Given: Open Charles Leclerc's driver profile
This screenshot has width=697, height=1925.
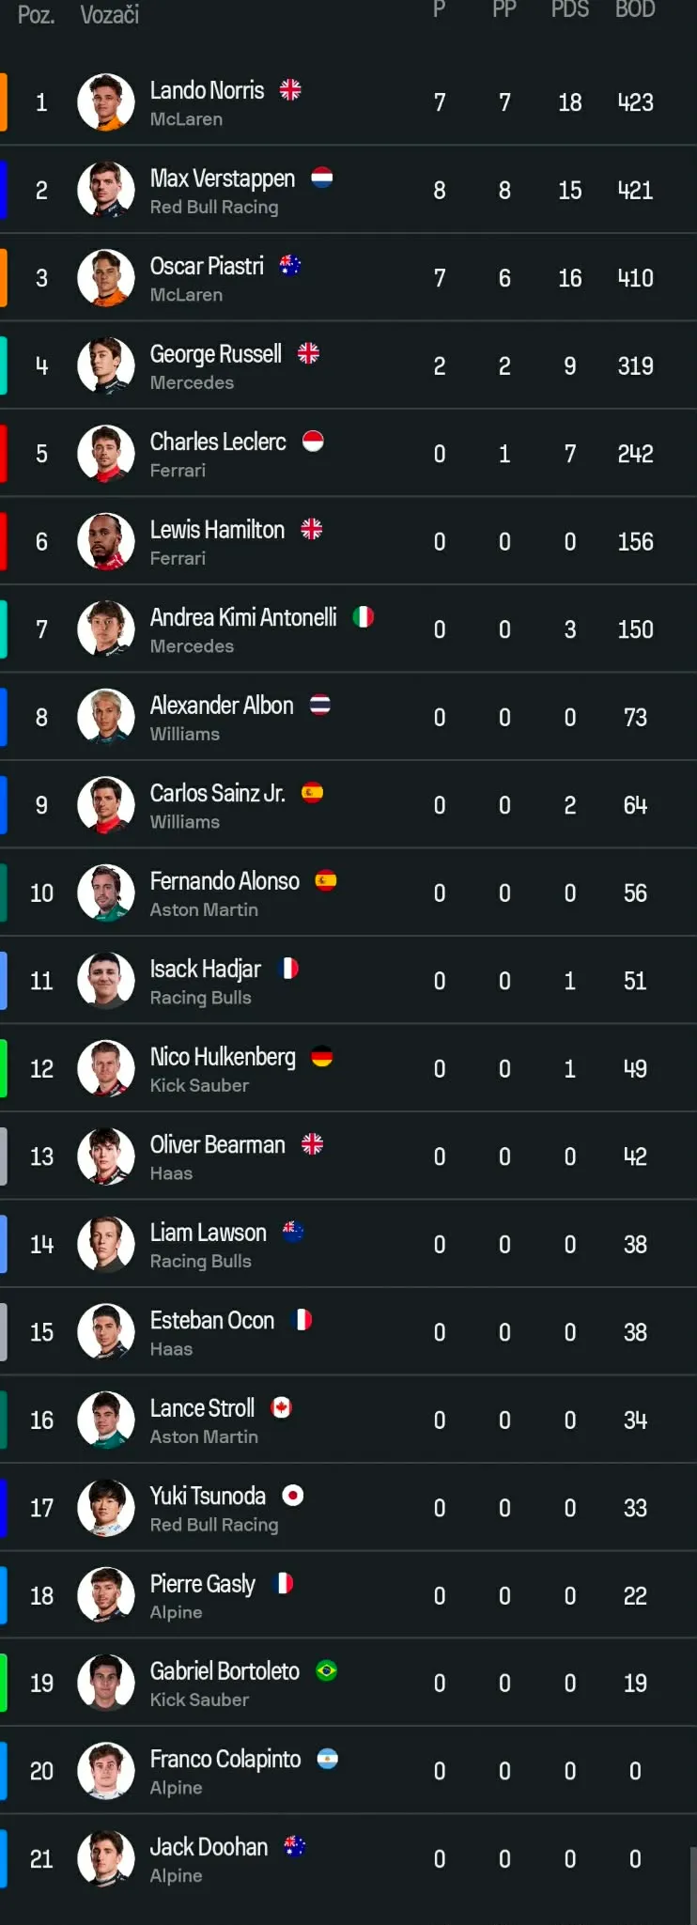Looking at the screenshot, I should [218, 442].
